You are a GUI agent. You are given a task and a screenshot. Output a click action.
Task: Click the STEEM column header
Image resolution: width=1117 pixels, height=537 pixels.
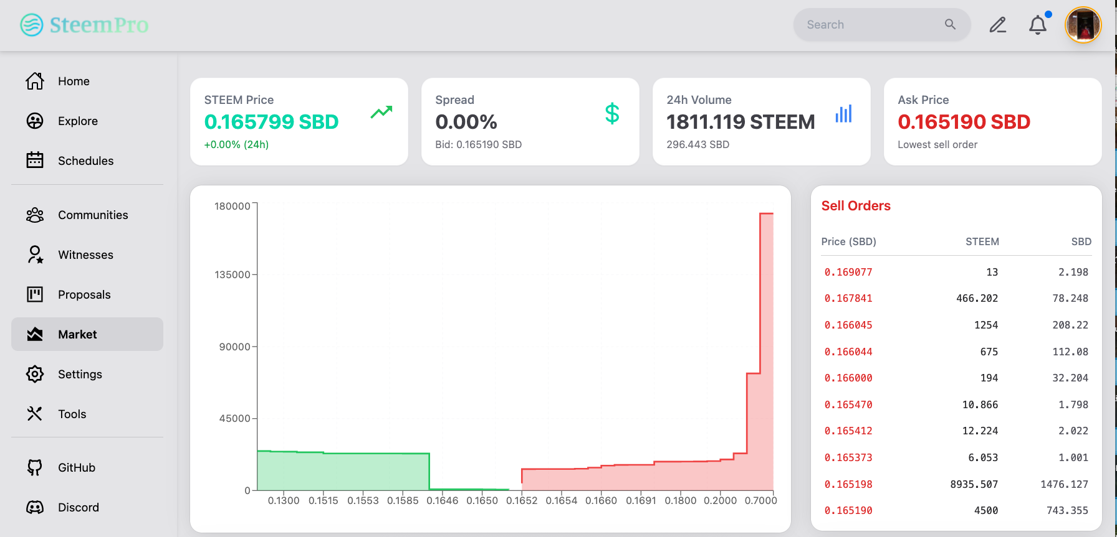[982, 241]
